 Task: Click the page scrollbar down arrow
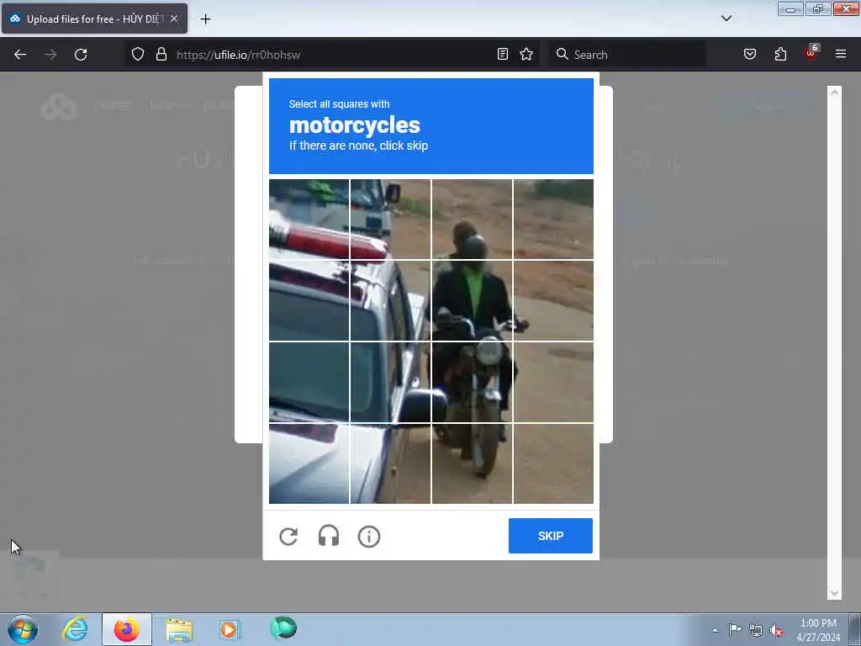(834, 593)
